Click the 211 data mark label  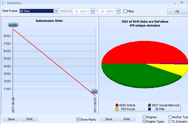coord(95,91)
